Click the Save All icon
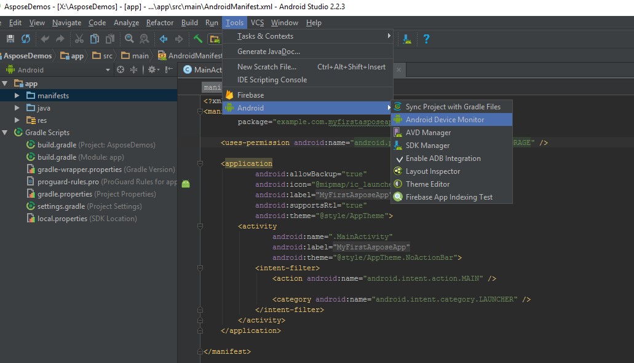 pyautogui.click(x=10, y=39)
